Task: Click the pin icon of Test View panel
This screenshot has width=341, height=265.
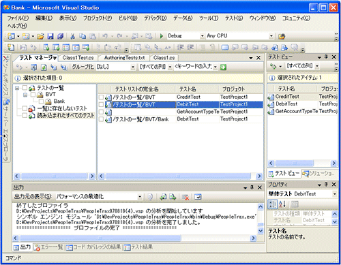Action: [326, 57]
